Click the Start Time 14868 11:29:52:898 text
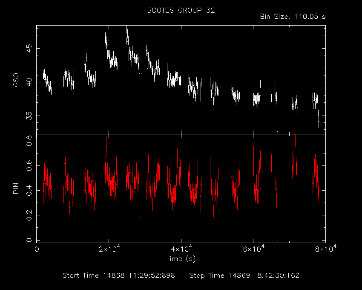Image resolution: width=362 pixels, height=290 pixels. click(119, 275)
